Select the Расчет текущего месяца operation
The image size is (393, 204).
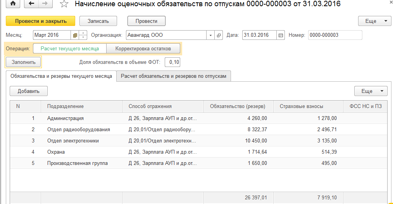tap(69, 49)
